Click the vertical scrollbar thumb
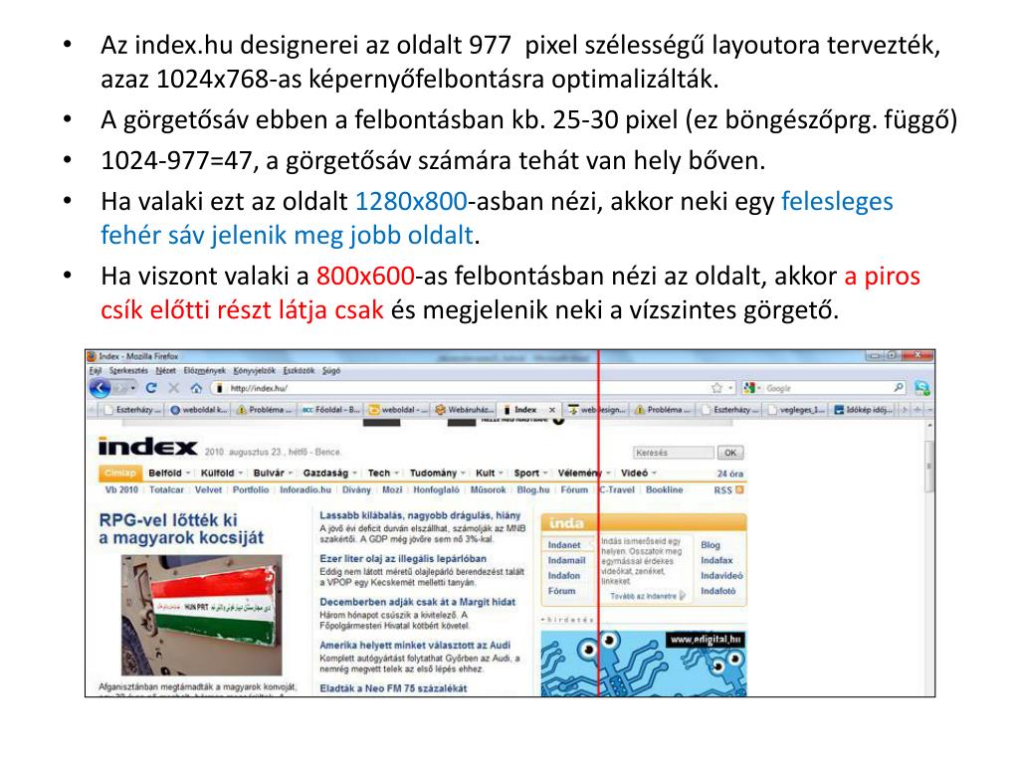 tap(929, 465)
